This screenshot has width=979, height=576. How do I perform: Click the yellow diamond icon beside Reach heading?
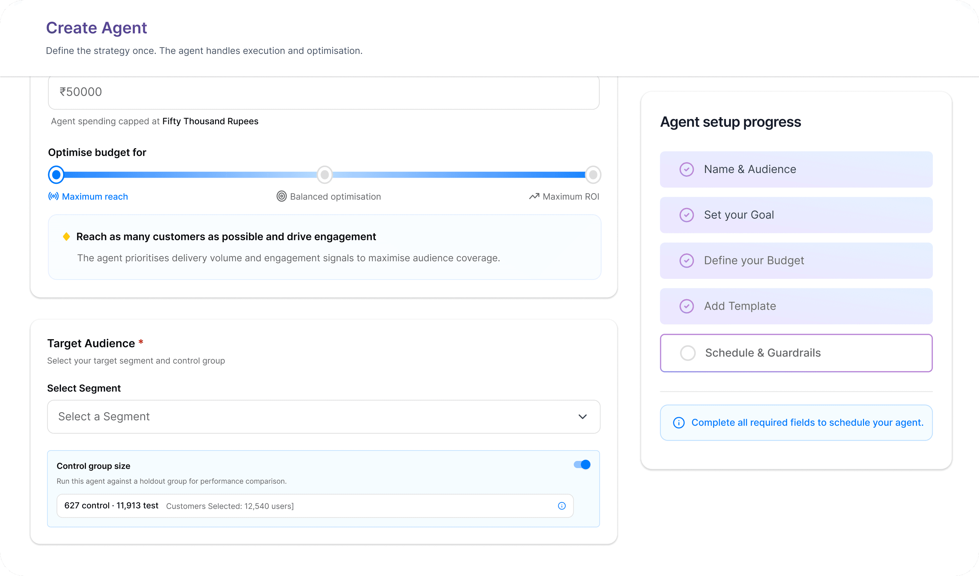click(x=66, y=236)
